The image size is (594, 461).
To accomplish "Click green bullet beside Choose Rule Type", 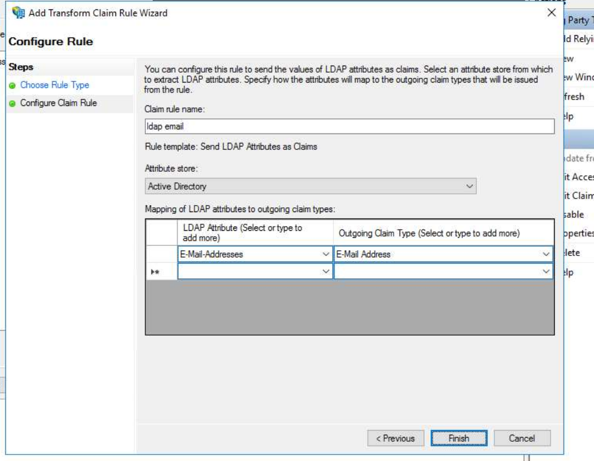I will click(12, 86).
